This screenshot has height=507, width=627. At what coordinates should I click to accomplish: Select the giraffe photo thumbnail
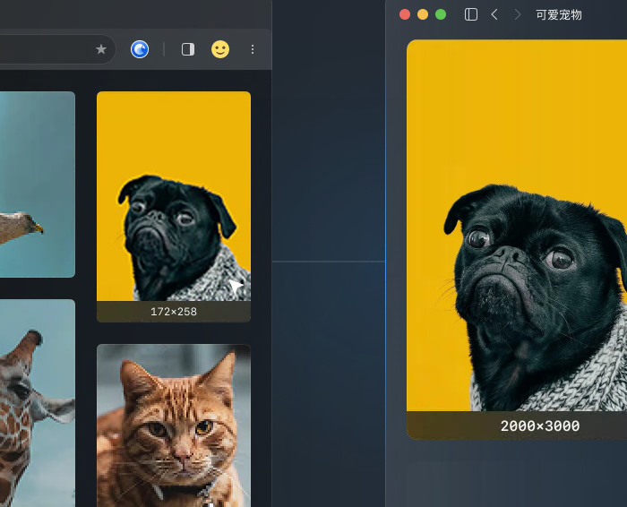pyautogui.click(x=38, y=403)
